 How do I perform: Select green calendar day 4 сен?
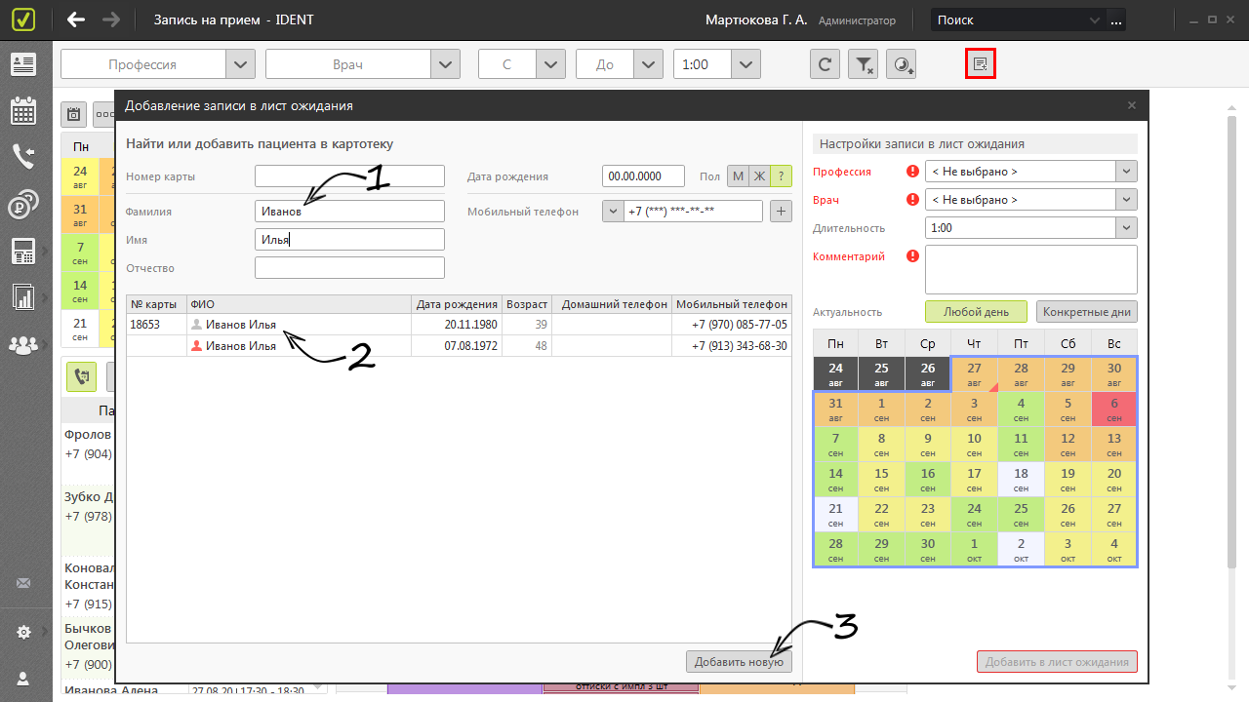(x=1021, y=409)
